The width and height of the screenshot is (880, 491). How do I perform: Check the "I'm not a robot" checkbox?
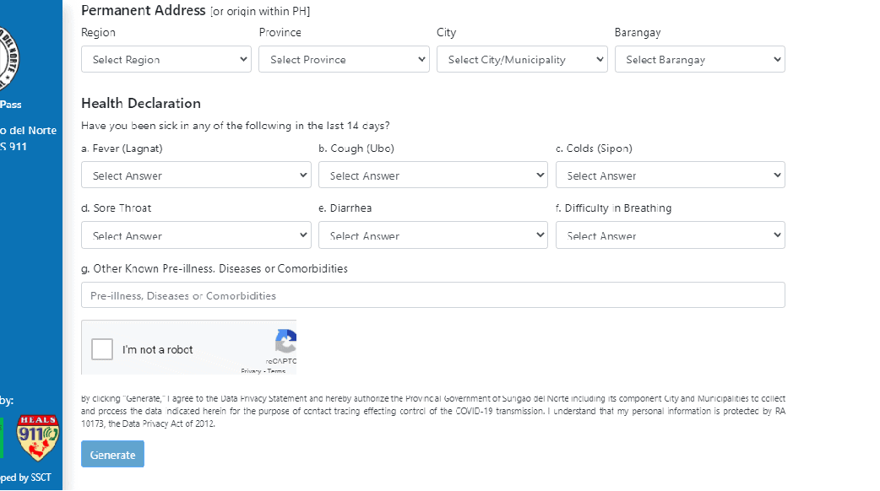click(102, 349)
